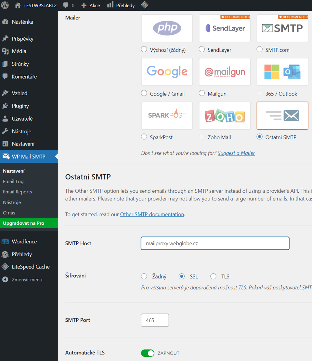Open the Vzhled appearance menu
Screen dimensions: 312x361
[x=29, y=93]
